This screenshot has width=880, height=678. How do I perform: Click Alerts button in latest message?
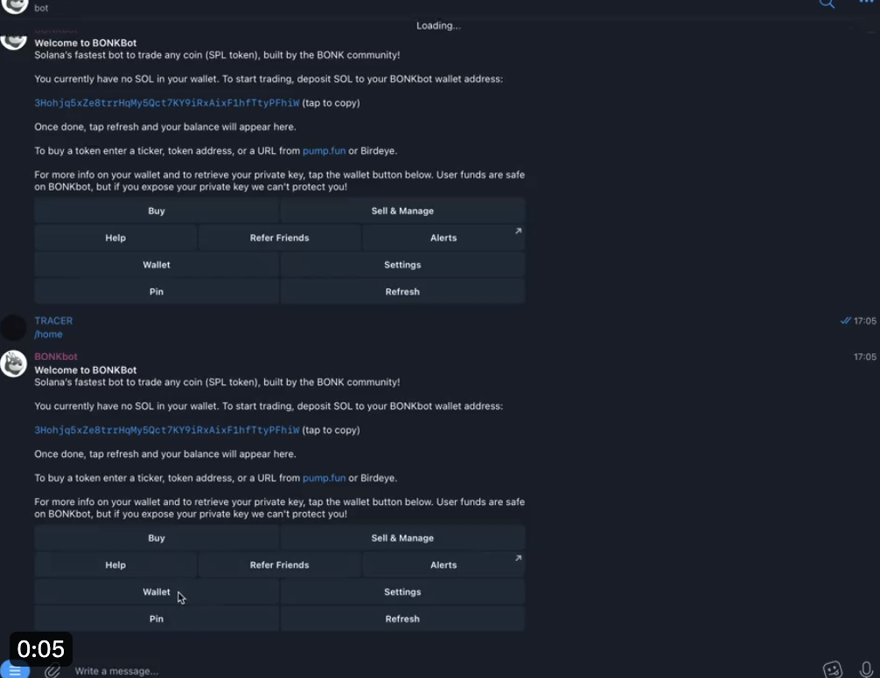point(443,564)
